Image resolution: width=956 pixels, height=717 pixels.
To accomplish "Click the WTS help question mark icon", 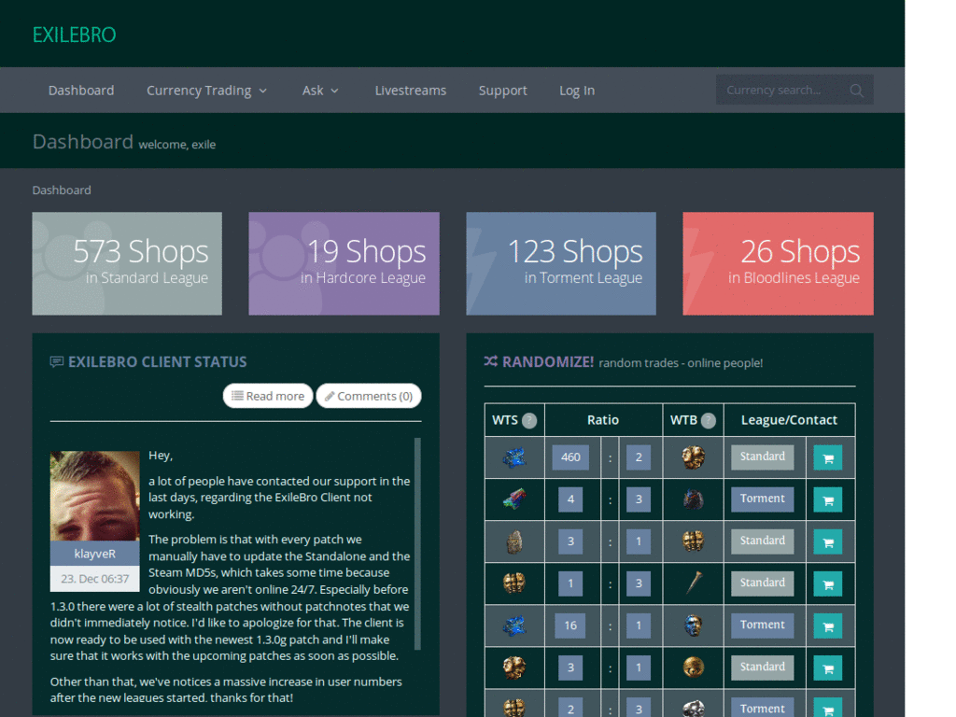I will point(530,420).
